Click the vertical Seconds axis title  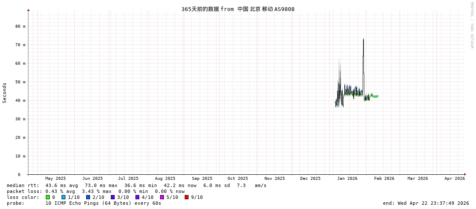click(x=5, y=93)
